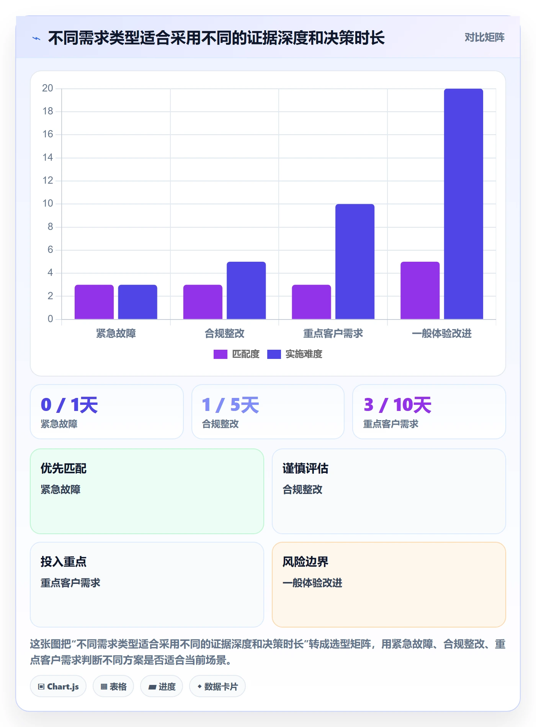
Task: Select the 风险边界 orange card
Action: click(389, 585)
